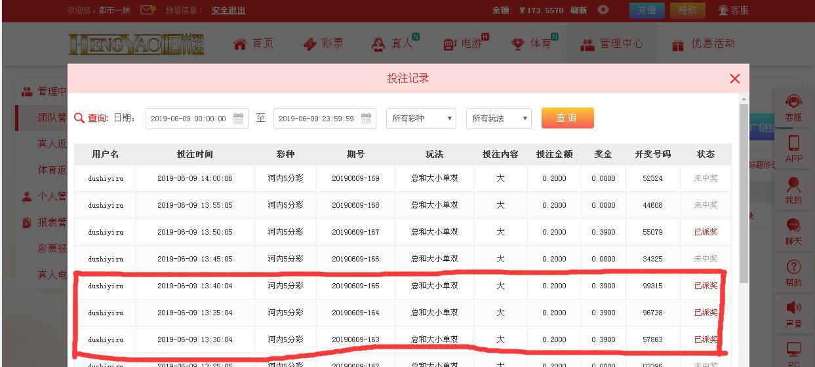Select period 20190609-163 cell
This screenshot has width=815, height=367.
pos(355,339)
